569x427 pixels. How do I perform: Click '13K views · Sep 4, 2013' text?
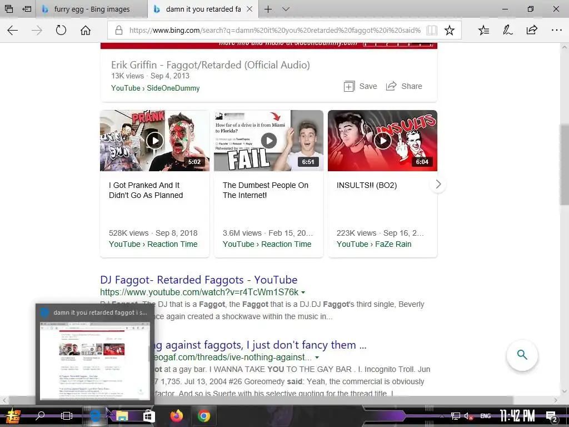[150, 76]
